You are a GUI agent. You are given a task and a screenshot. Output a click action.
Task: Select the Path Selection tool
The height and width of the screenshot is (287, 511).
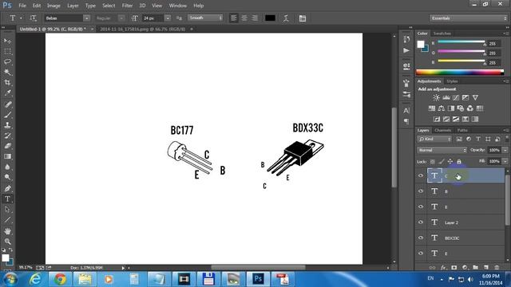point(7,209)
